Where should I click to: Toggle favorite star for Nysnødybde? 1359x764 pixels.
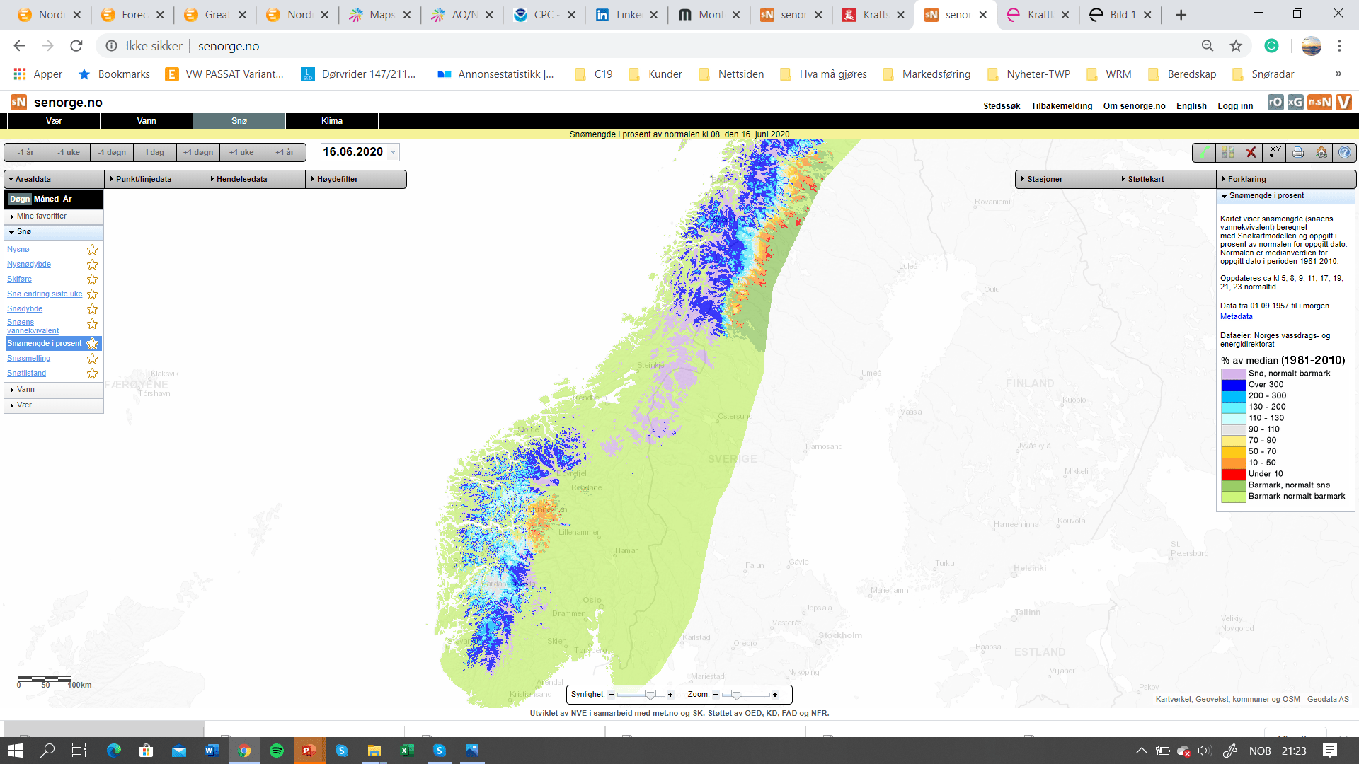tap(92, 265)
